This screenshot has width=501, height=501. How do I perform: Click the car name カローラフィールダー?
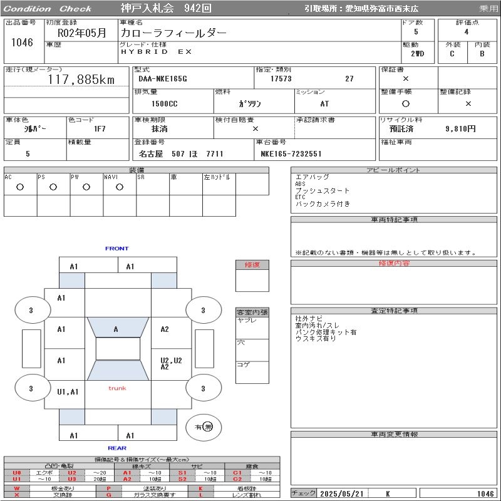click(x=173, y=33)
